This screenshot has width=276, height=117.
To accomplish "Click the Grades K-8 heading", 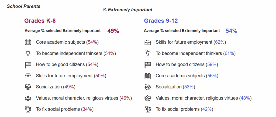I will tap(40, 21).
